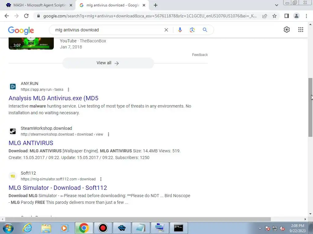Close the MASH tab
This screenshot has width=313, height=234.
[x=71, y=5]
